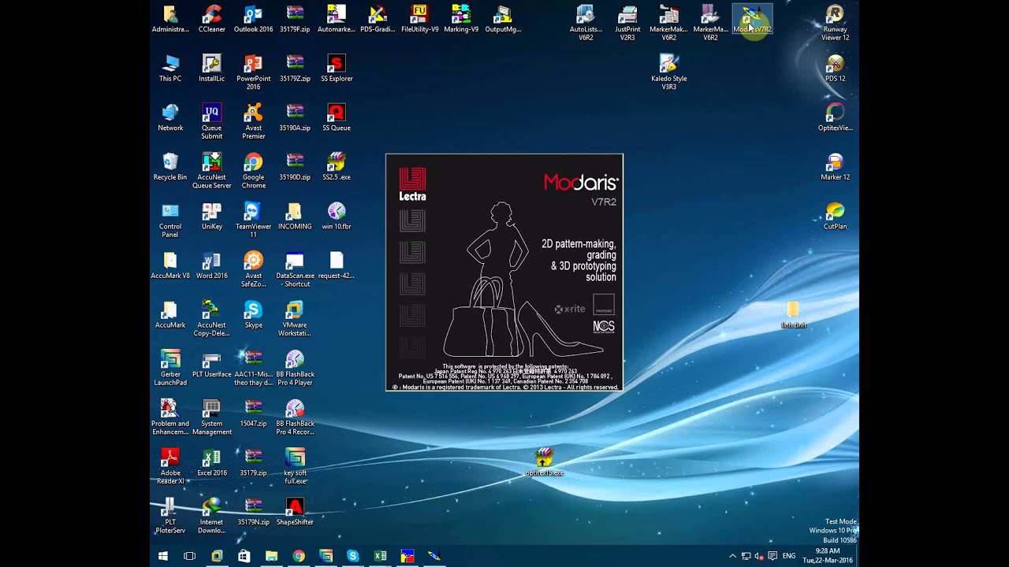Select the optitex15.exe file on the desktop
Image resolution: width=1009 pixels, height=567 pixels.
click(544, 462)
